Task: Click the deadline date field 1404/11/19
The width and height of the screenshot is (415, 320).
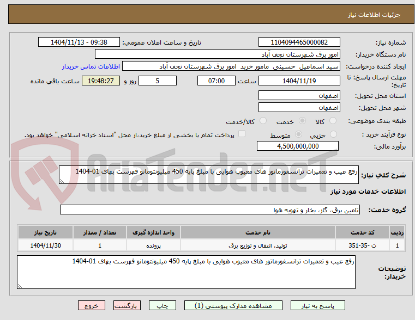Action: tap(299, 81)
